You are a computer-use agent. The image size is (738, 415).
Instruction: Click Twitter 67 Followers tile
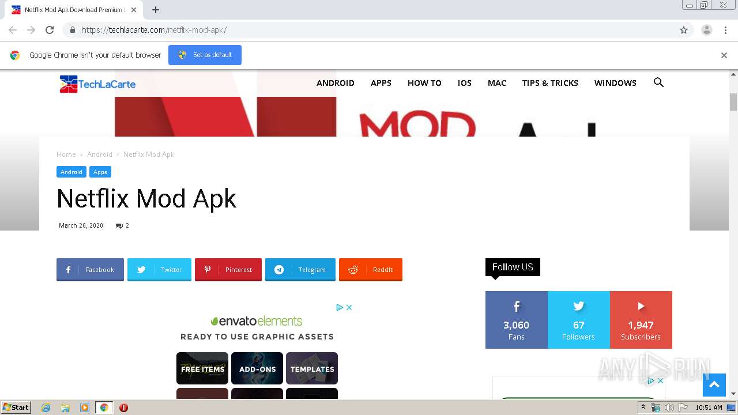click(579, 320)
